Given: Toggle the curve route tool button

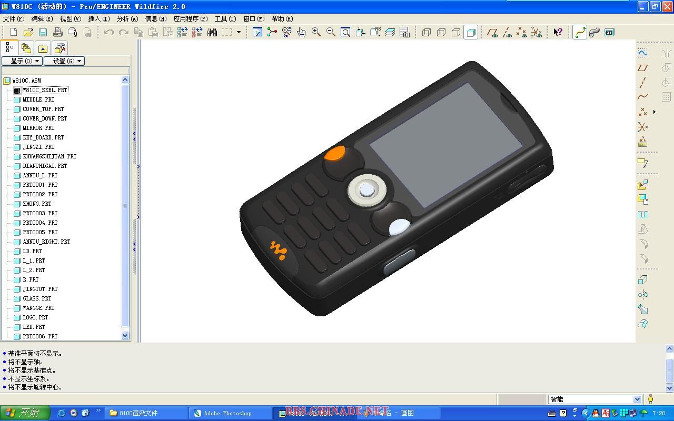Looking at the screenshot, I should pos(580,32).
